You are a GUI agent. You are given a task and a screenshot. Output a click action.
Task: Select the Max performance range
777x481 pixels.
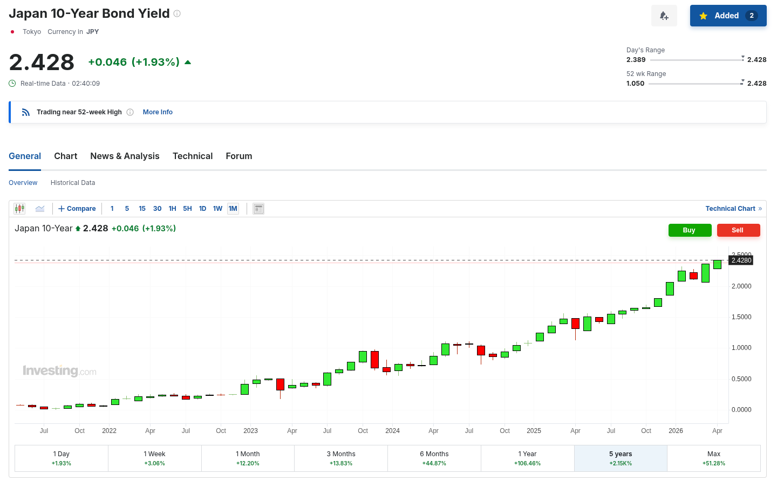(714, 458)
